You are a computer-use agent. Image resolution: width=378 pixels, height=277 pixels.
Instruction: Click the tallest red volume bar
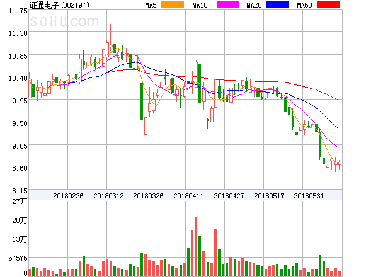click(x=196, y=247)
